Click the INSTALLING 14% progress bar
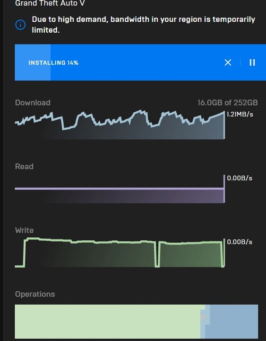Screen dimensions: 266x341 140,63
